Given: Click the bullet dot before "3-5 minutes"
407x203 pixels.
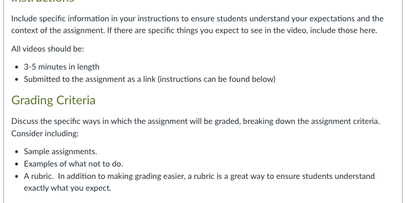Looking at the screenshot, I should point(17,67).
